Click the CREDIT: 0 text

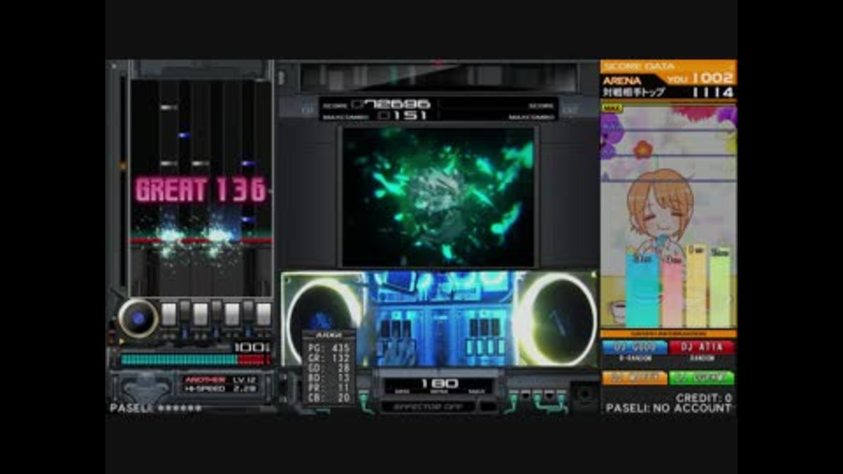(703, 398)
